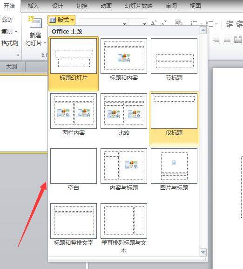Choose the 图片与标题 layout

pos(174,170)
